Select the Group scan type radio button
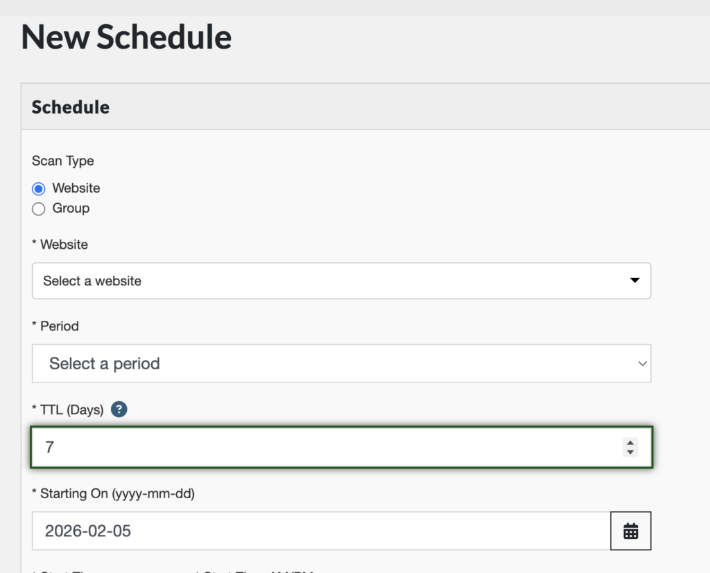Screen dimensions: 710x573 pos(39,209)
